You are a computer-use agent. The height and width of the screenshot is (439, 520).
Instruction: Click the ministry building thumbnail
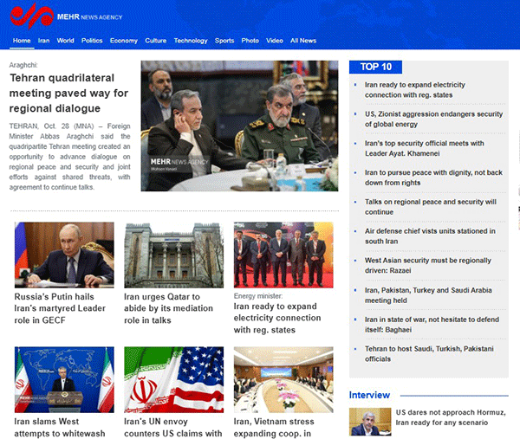[x=174, y=255]
